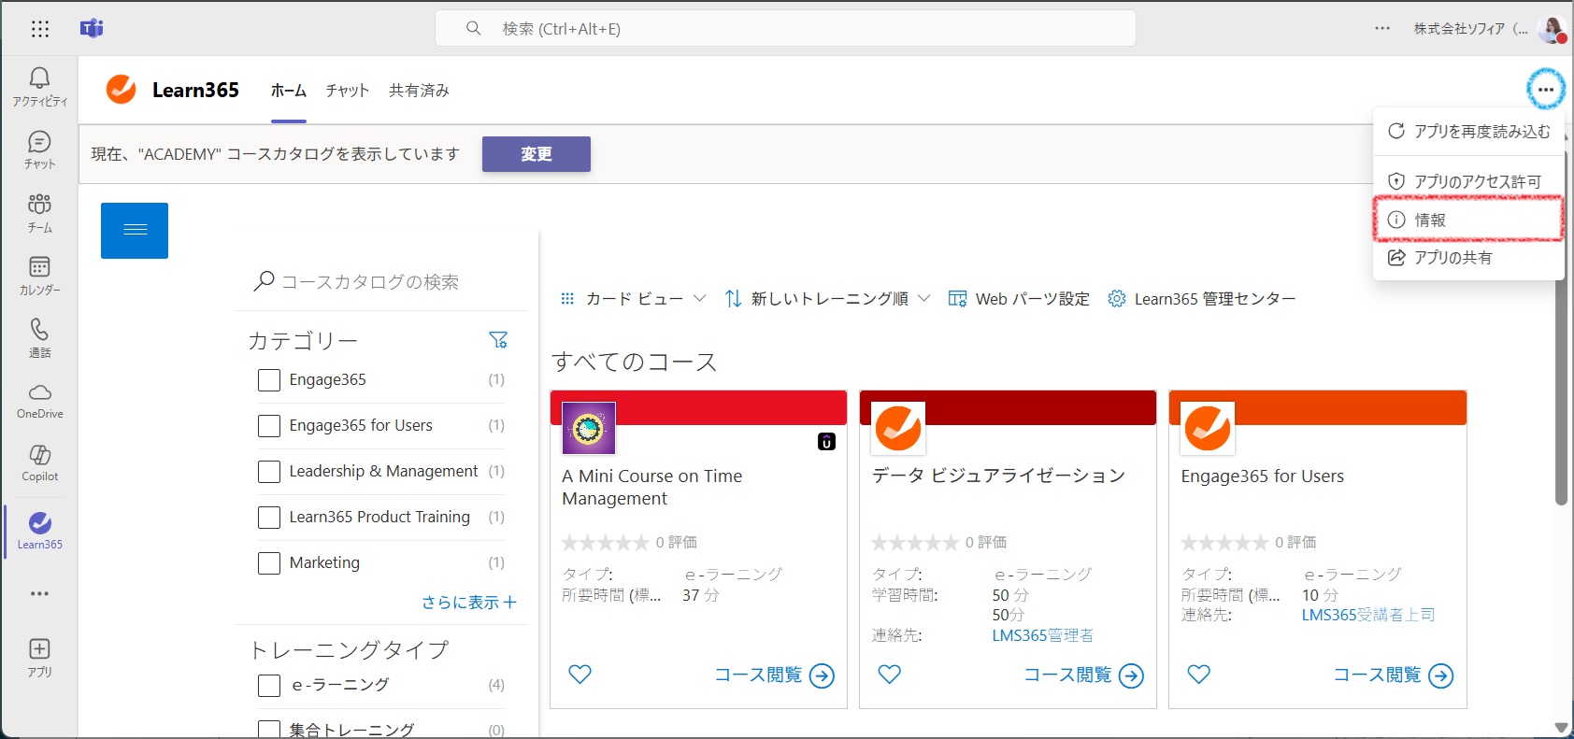Open the 新しいトレーニング順 sort dropdown
The height and width of the screenshot is (739, 1574).
tap(828, 299)
